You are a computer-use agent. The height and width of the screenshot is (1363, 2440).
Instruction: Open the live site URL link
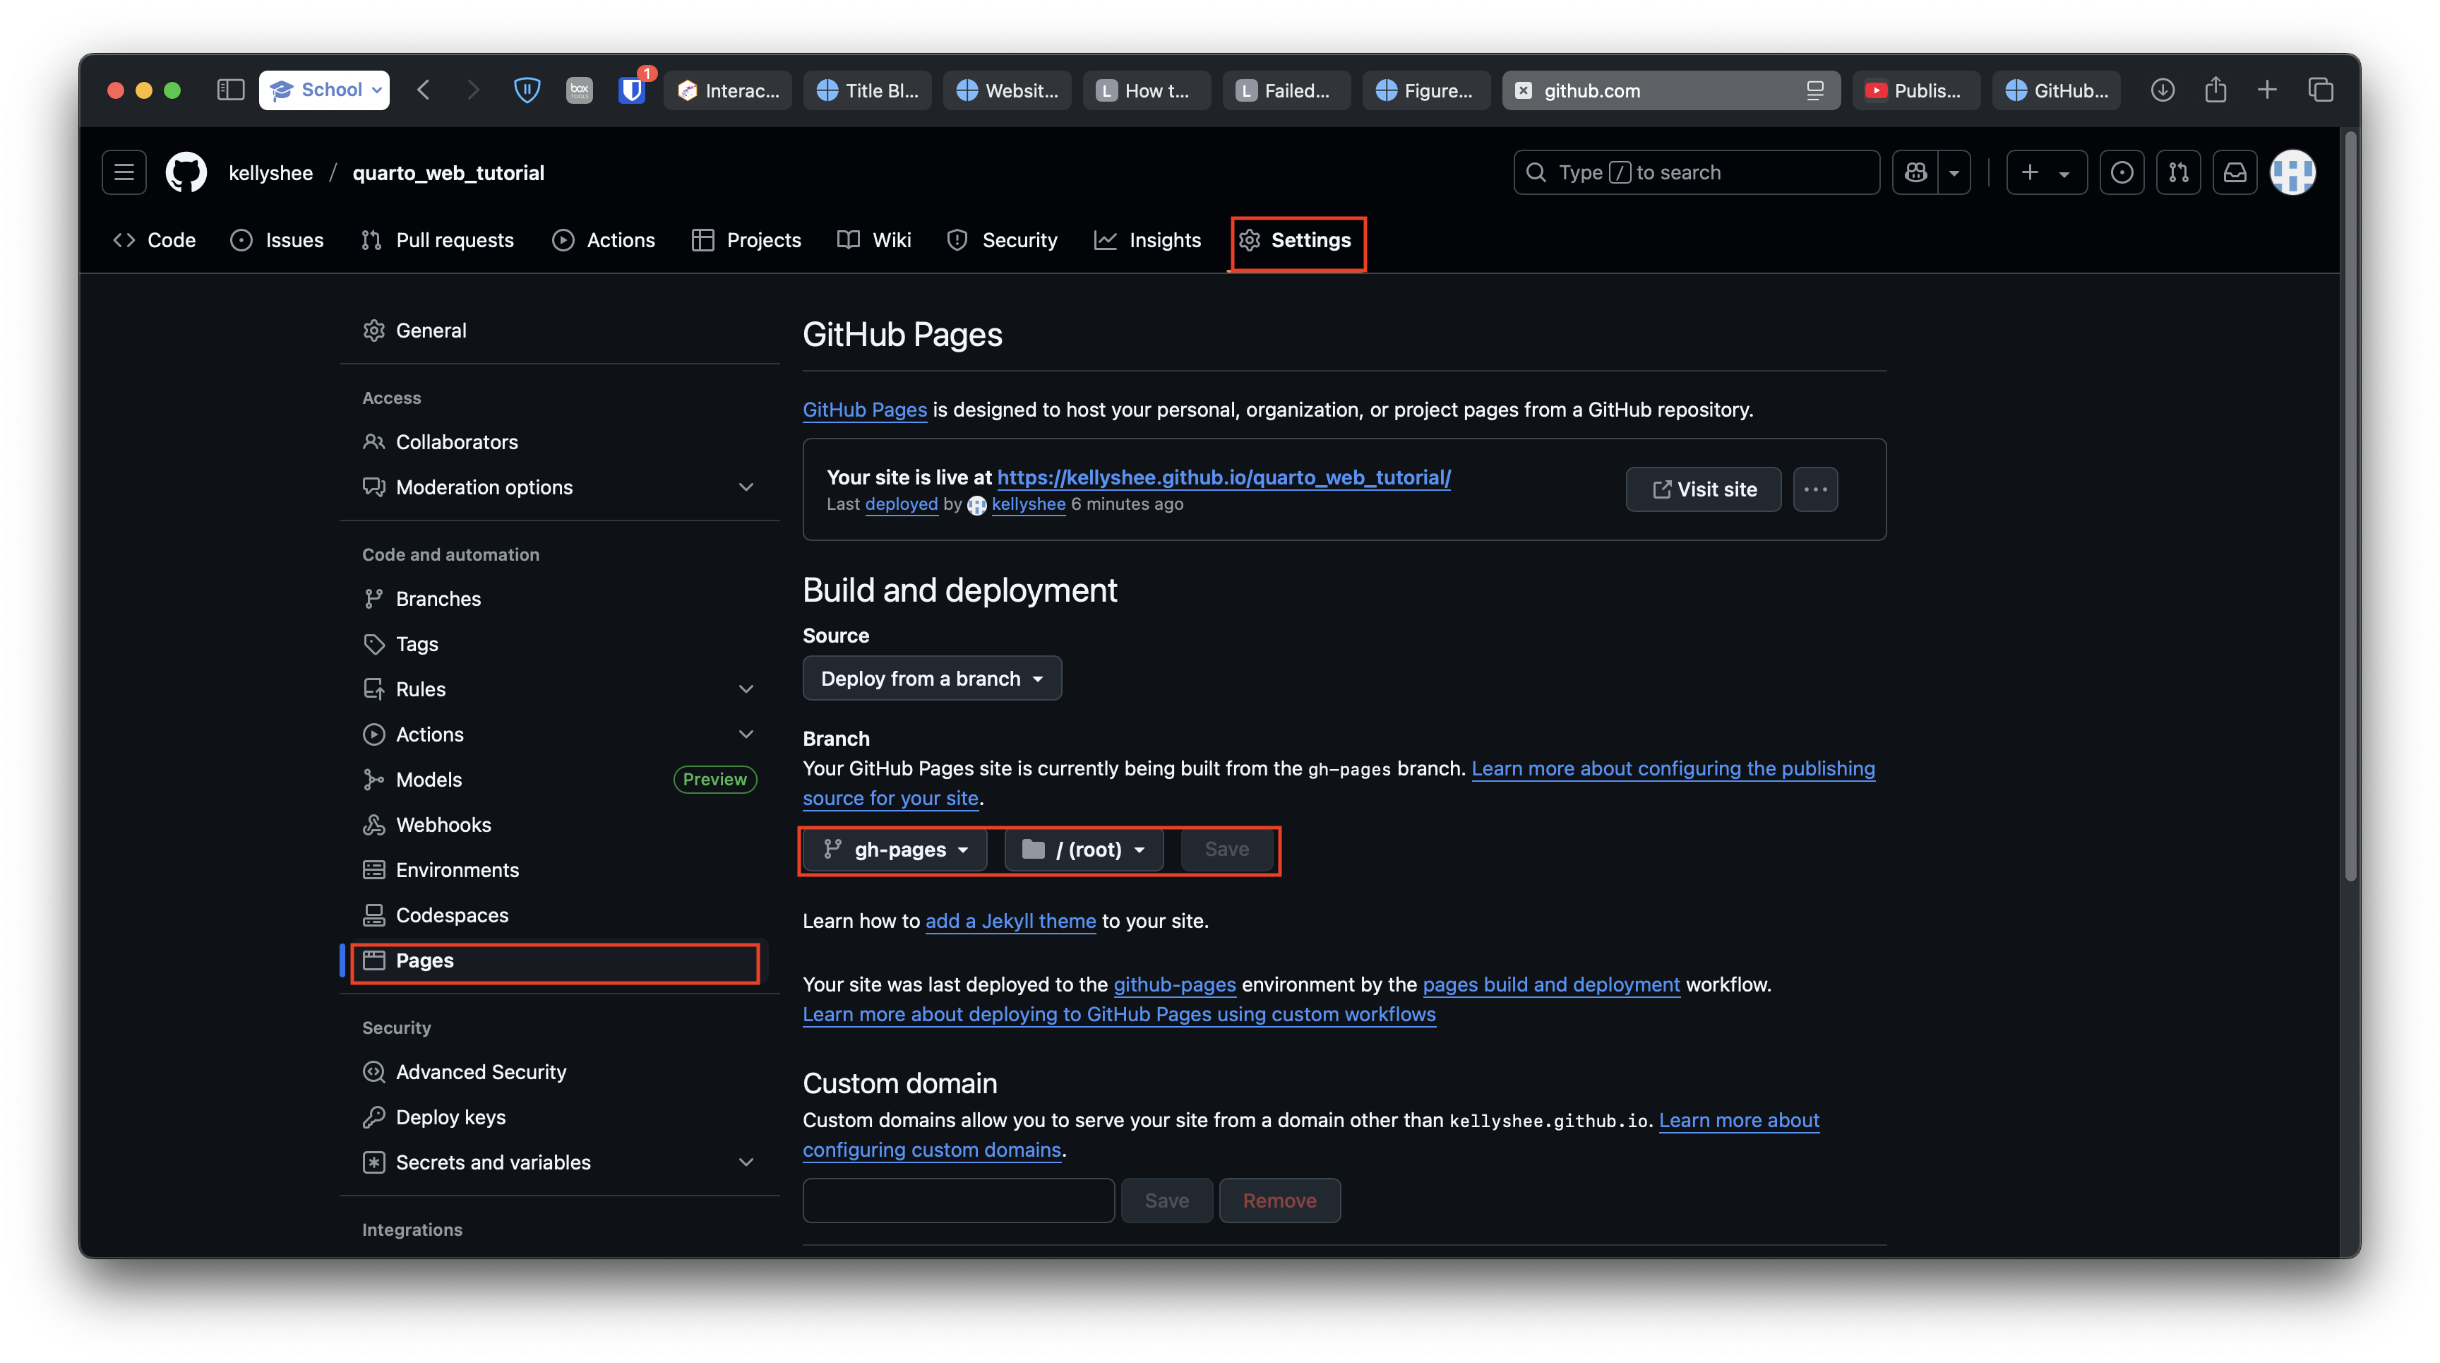1224,477
